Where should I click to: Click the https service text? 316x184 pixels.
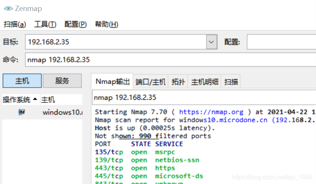(165, 168)
